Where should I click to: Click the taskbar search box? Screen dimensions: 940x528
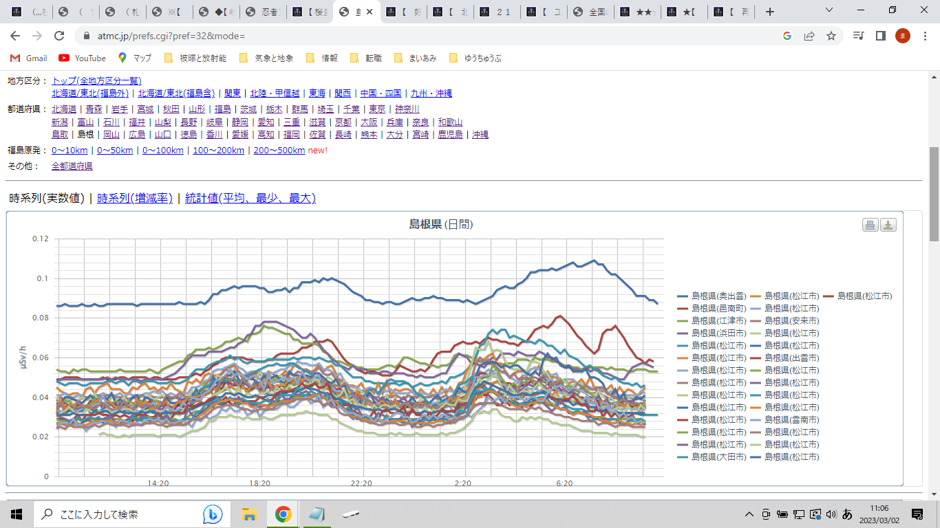(x=131, y=514)
